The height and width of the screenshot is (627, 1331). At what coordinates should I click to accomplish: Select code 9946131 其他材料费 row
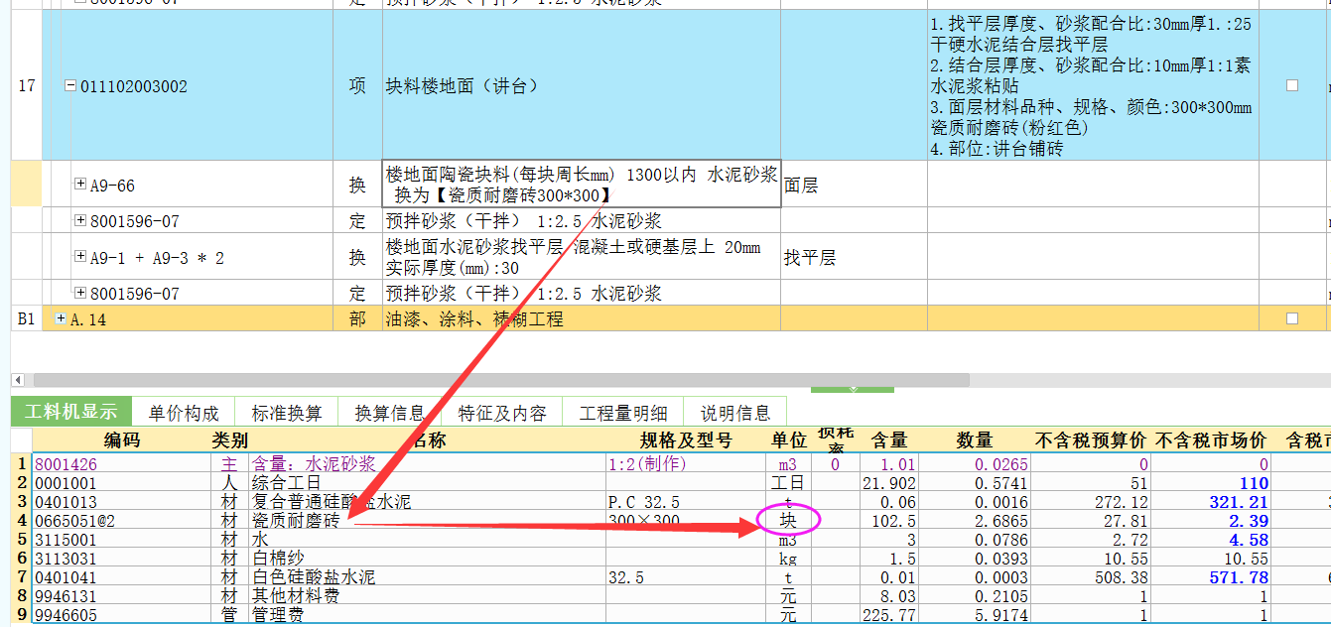pyautogui.click(x=121, y=596)
